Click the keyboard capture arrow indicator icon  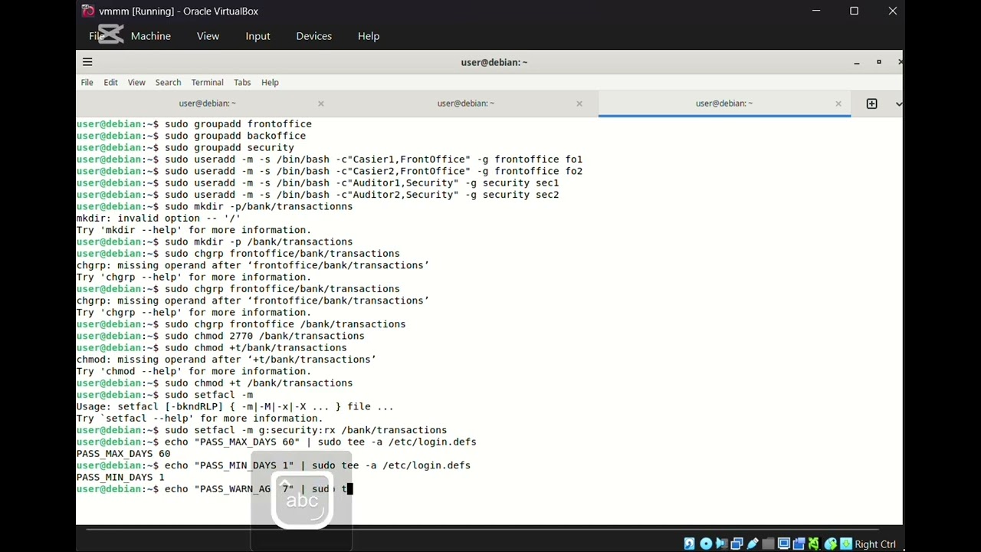pyautogui.click(x=846, y=544)
